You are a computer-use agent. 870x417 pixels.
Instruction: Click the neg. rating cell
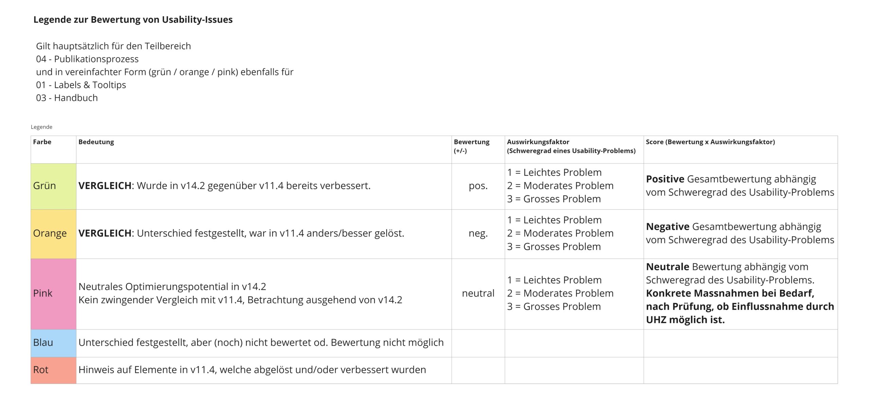(x=478, y=233)
